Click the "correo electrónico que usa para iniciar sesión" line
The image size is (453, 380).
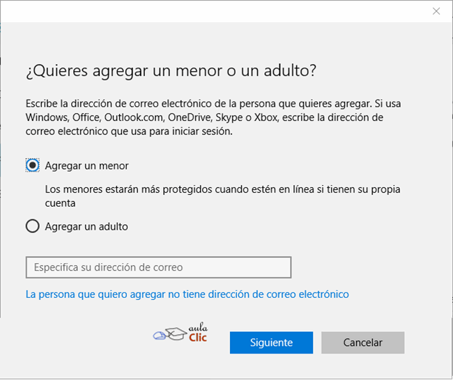coord(129,132)
